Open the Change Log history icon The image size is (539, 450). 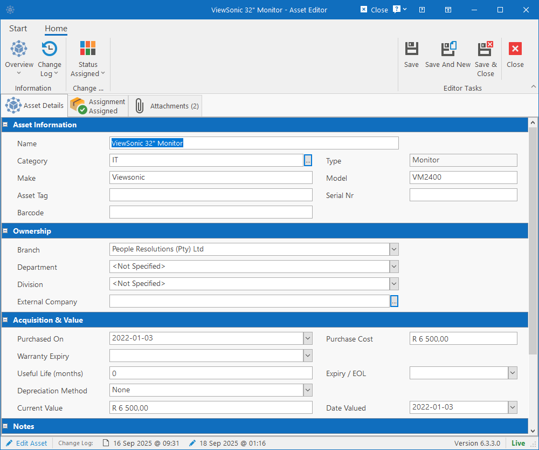[x=50, y=49]
